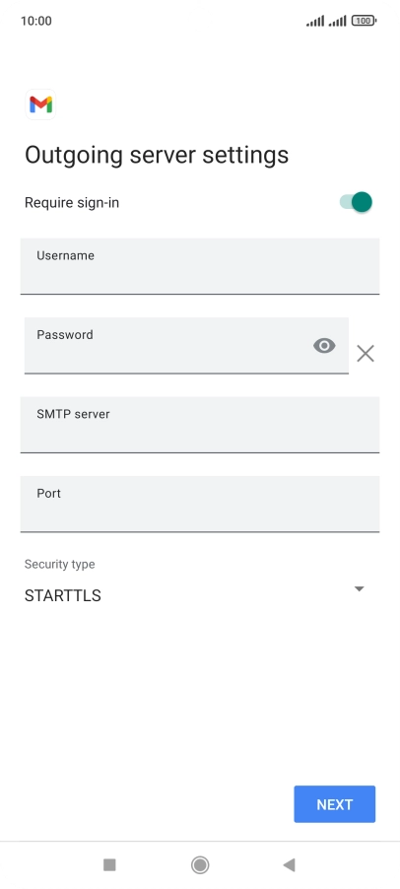Clear password with the X icon
The height and width of the screenshot is (889, 400).
366,353
